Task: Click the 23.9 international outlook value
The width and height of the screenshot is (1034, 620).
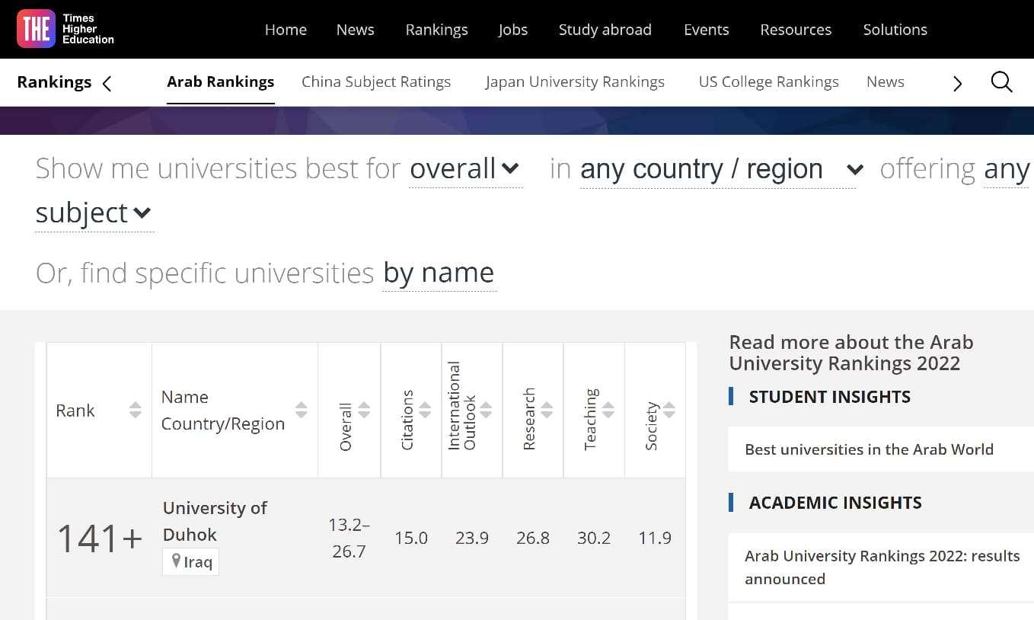Action: click(472, 539)
